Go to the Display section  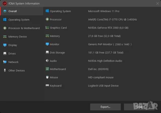point(22,45)
